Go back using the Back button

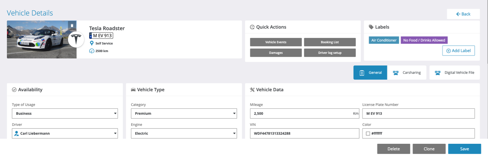463,14
